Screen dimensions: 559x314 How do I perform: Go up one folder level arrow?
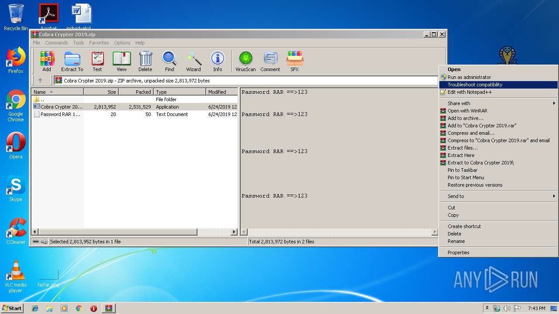pyautogui.click(x=40, y=80)
